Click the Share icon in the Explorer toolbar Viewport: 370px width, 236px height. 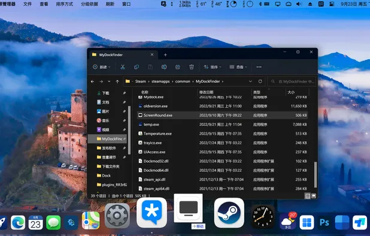(178, 67)
